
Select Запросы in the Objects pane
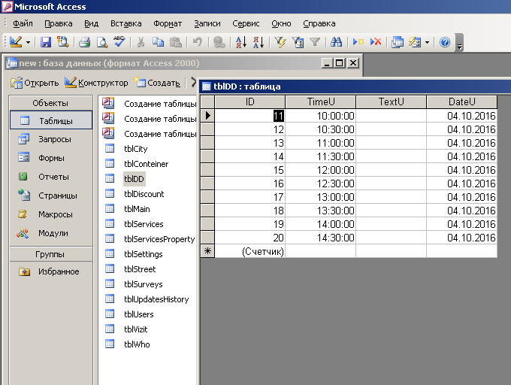[55, 139]
